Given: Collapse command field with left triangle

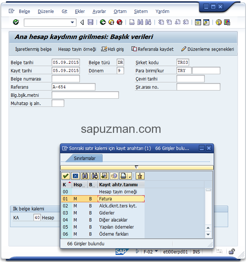Looking at the screenshot, I should pos(82,22).
